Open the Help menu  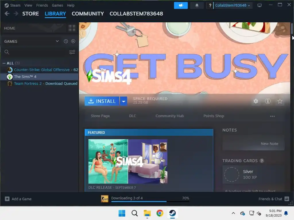(x=71, y=5)
